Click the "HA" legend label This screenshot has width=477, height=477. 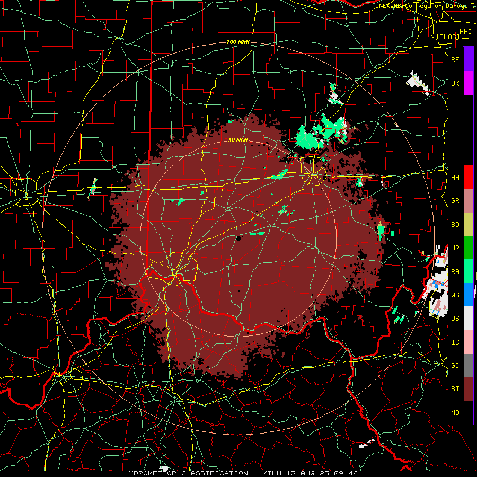pos(455,178)
